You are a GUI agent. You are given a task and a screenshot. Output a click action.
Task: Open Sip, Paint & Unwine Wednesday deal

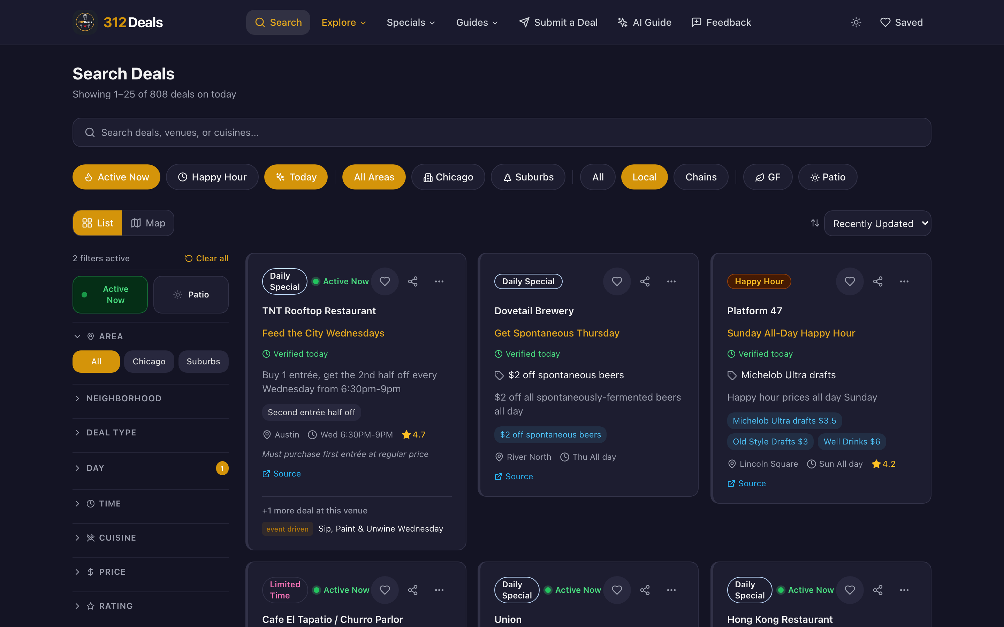pos(380,529)
